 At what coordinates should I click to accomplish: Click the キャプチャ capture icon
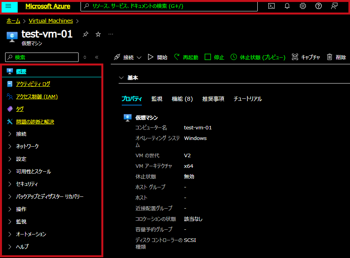(x=295, y=57)
